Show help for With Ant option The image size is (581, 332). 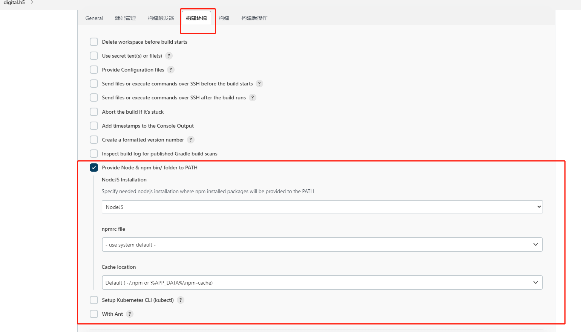(130, 314)
